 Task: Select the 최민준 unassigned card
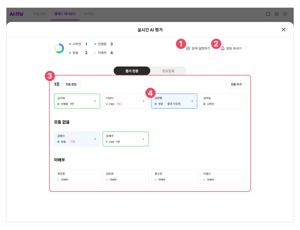pos(77,177)
